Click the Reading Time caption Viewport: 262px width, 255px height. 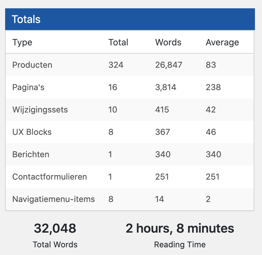180,245
